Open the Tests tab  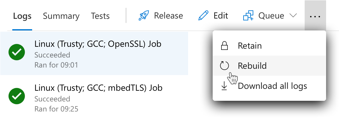(100, 16)
